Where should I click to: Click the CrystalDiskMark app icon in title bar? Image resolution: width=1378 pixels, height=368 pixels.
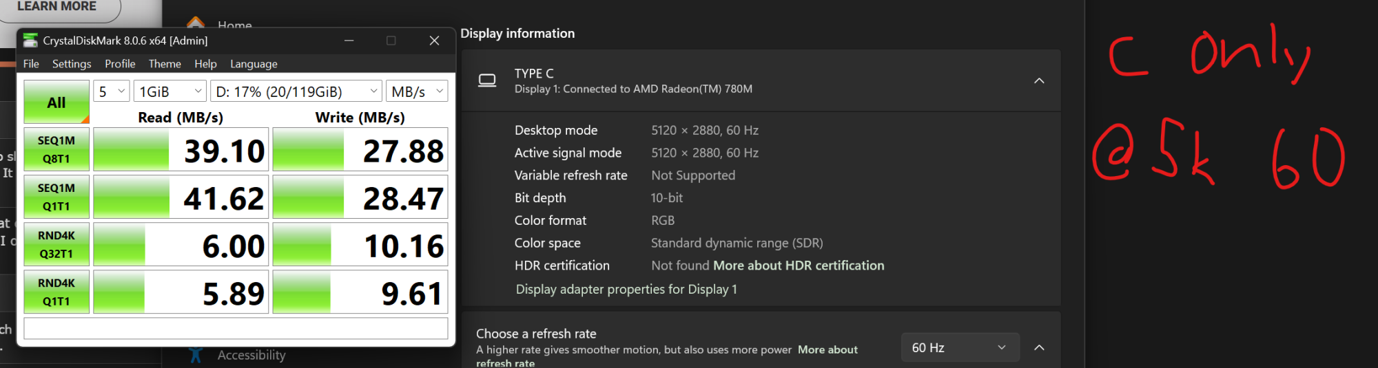pos(30,41)
